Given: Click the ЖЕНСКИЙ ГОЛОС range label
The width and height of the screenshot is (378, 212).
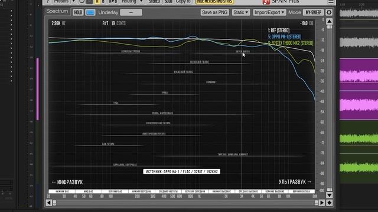Looking at the screenshot, I should pyautogui.click(x=200, y=62).
